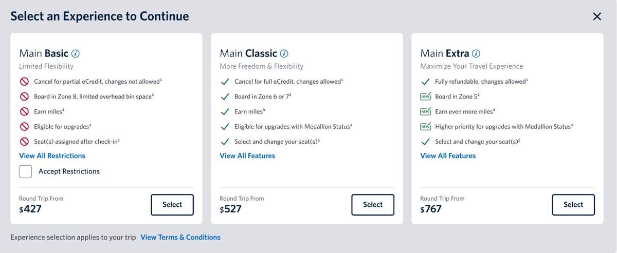The image size is (617, 253).
Task: Tick the Accept Restrictions checkbox
Action: pyautogui.click(x=26, y=171)
